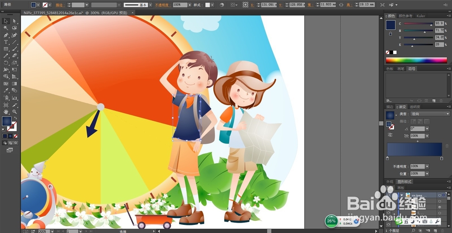Image resolution: width=452 pixels, height=233 pixels.
Task: Open the fill color dropdown in control bar
Action: coord(38,5)
